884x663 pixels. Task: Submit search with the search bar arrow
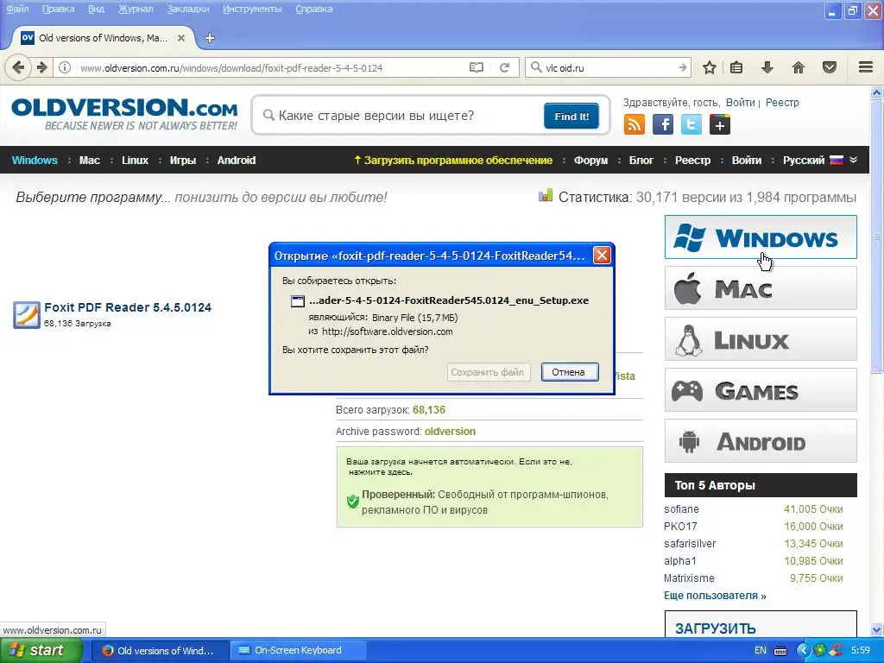(683, 67)
